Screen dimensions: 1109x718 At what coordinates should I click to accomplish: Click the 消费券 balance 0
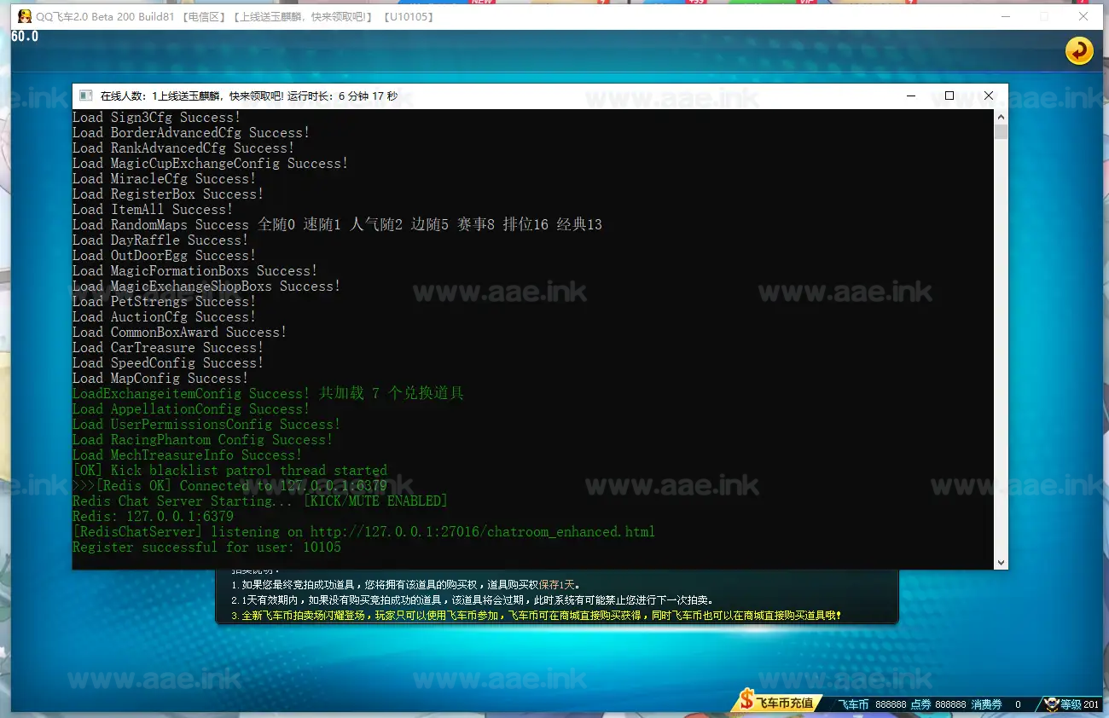[1018, 704]
